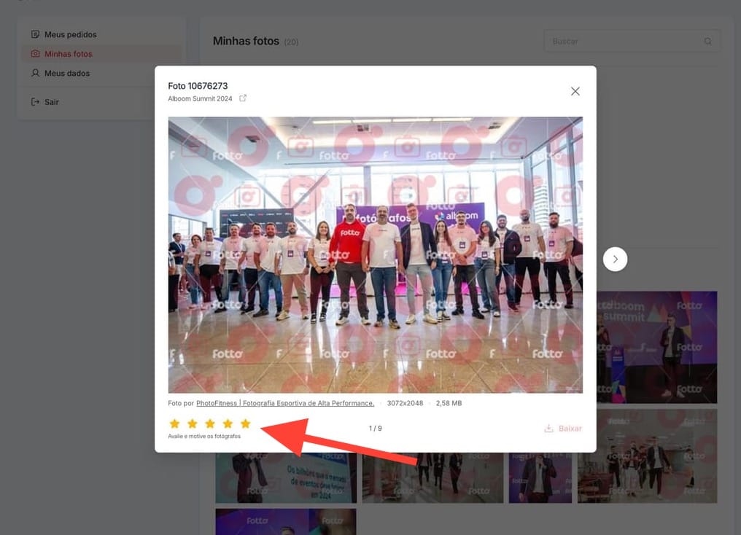
Task: Click the search magnifier icon
Action: point(707,42)
